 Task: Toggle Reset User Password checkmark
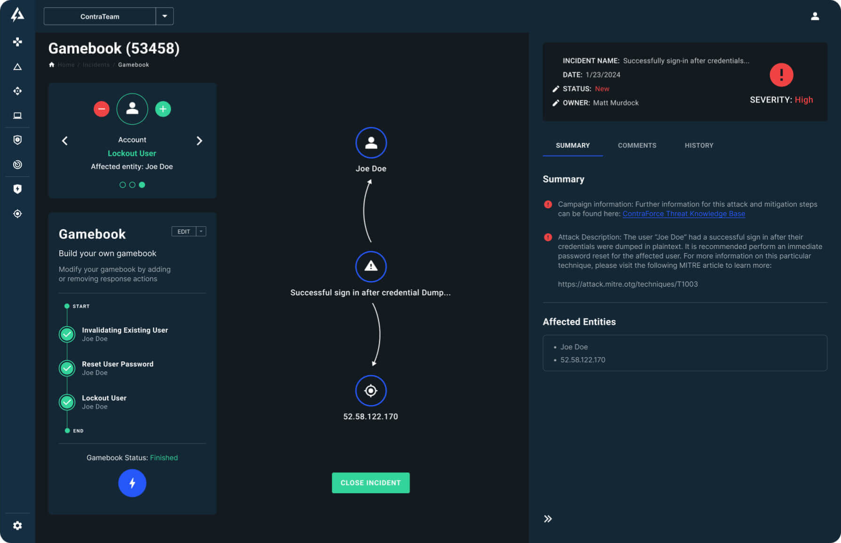coord(67,368)
